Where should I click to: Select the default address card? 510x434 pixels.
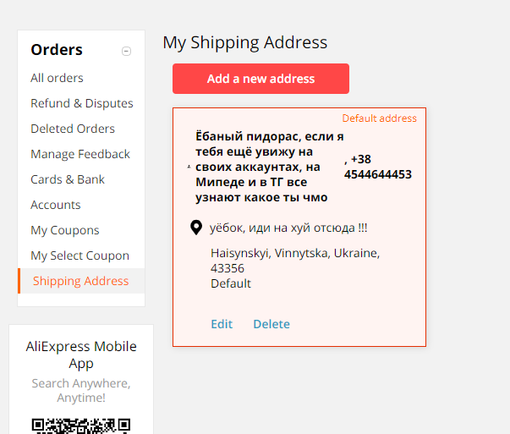(299, 227)
